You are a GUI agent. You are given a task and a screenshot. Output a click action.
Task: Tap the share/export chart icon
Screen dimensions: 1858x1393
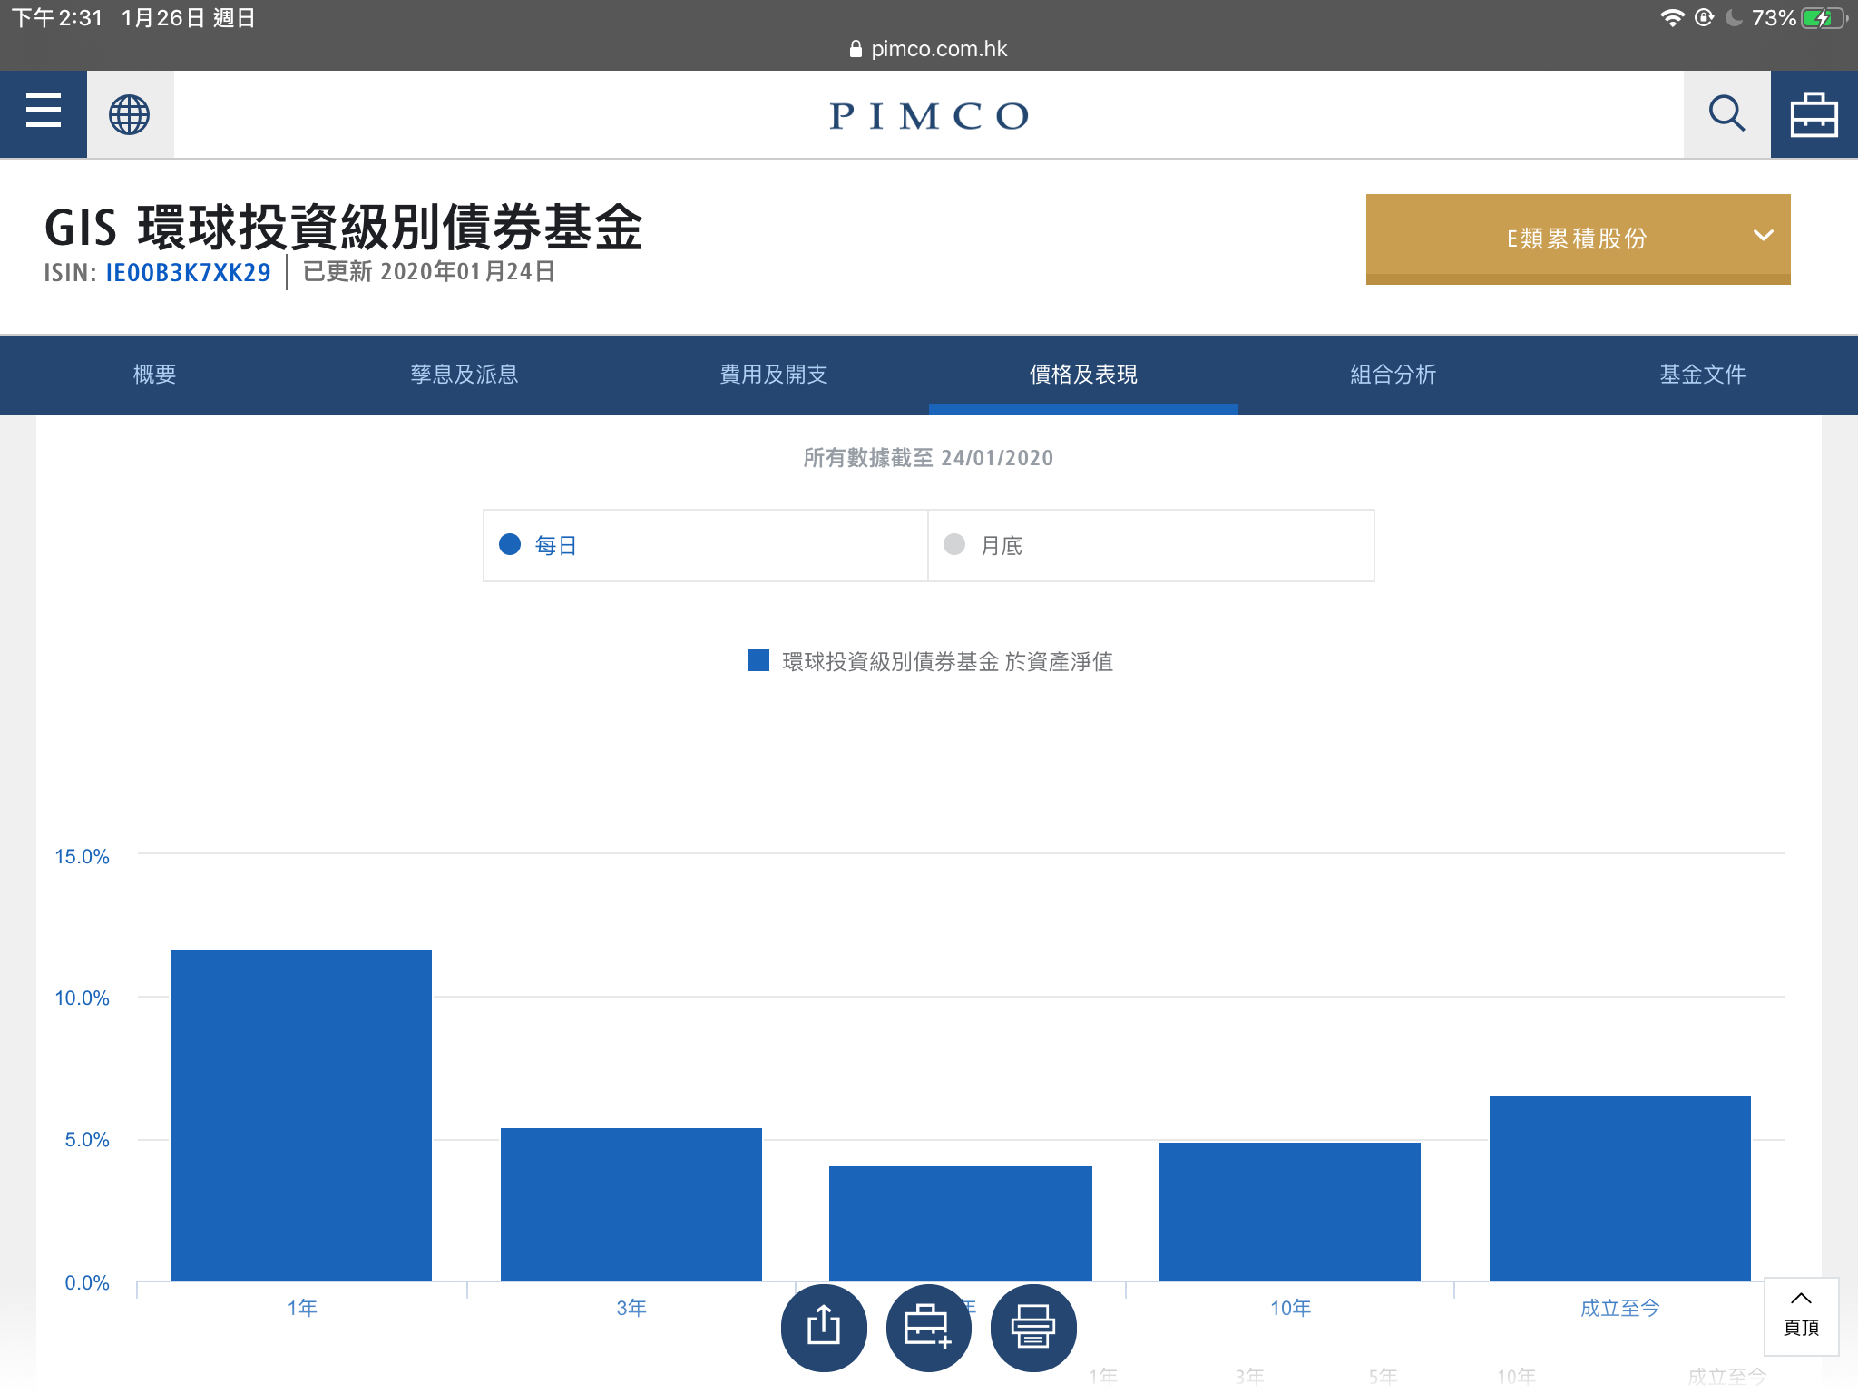tap(824, 1327)
